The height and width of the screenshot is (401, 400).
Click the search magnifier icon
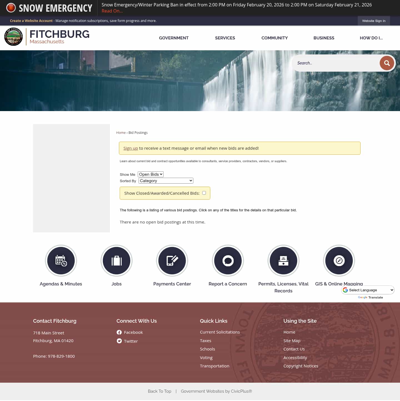pos(387,63)
